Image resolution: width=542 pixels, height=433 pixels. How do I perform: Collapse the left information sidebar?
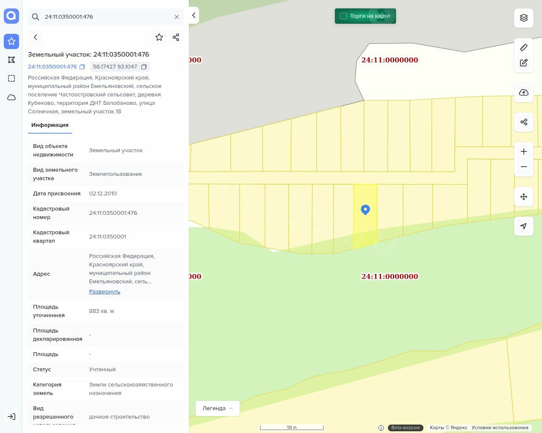(x=194, y=15)
